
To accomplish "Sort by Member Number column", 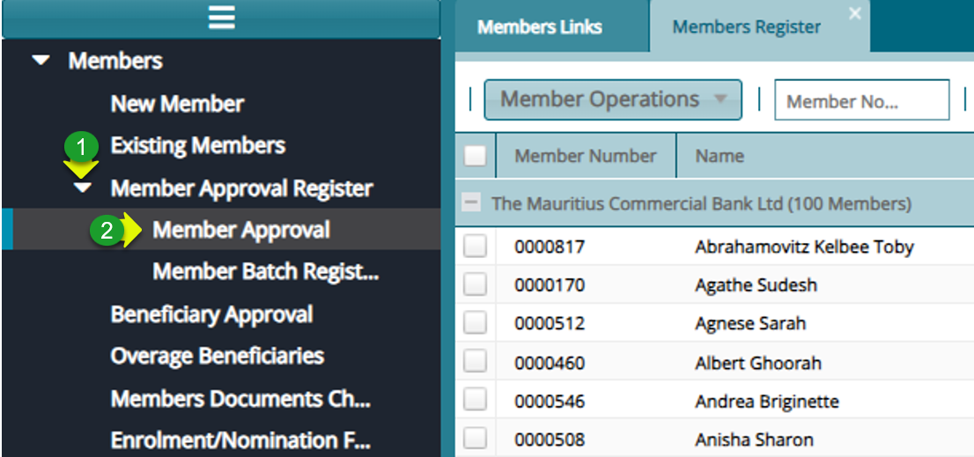I will coord(585,156).
